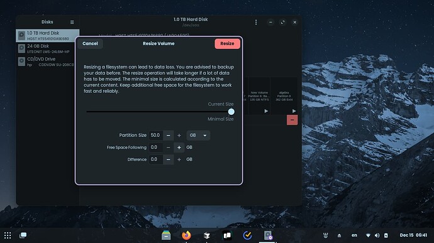Open the drive options three-dot menu
The width and height of the screenshot is (434, 243).
pyautogui.click(x=256, y=22)
